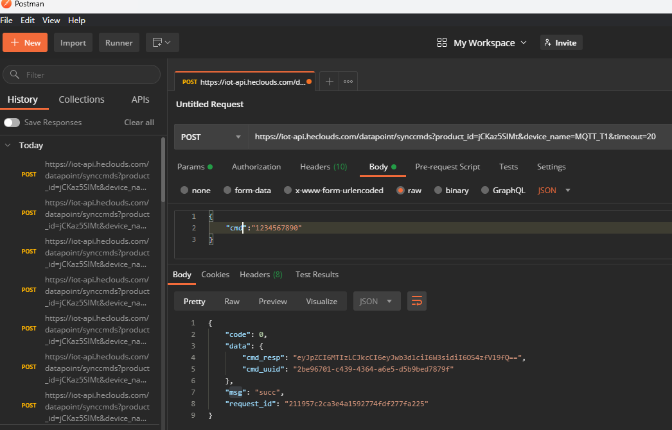Select the POST iot-api.heclouds.com request tab
The width and height of the screenshot is (672, 430).
pyautogui.click(x=245, y=82)
